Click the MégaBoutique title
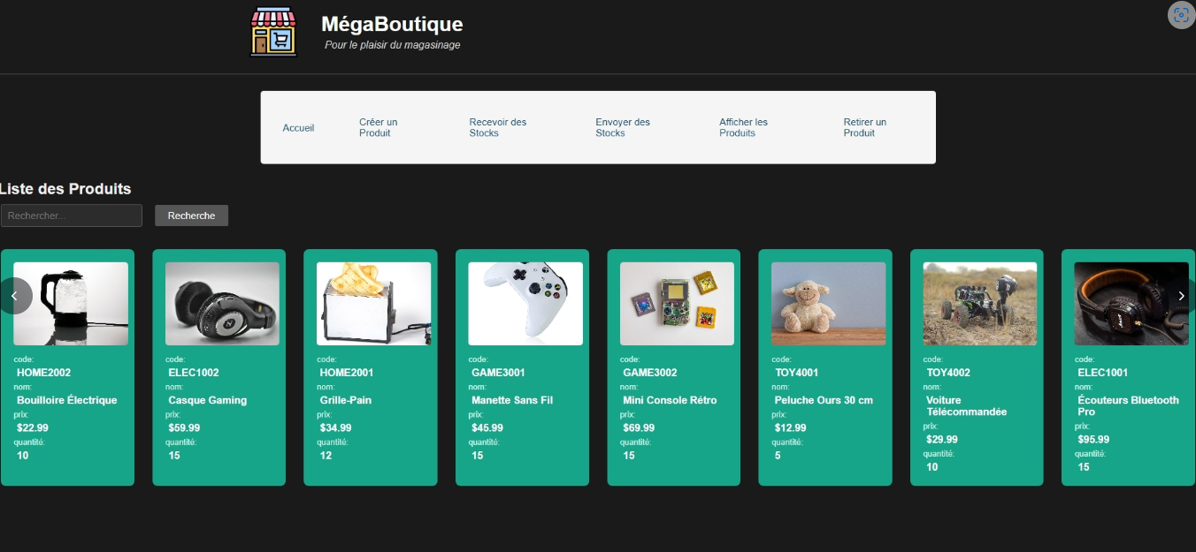This screenshot has height=552, width=1196. 392,24
